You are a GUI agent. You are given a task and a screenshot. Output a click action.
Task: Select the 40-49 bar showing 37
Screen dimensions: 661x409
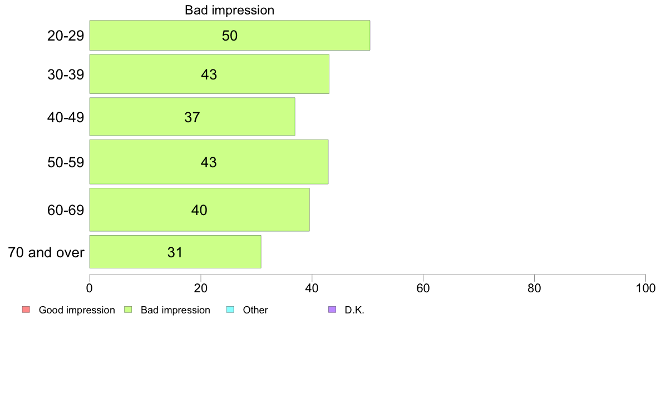(192, 117)
